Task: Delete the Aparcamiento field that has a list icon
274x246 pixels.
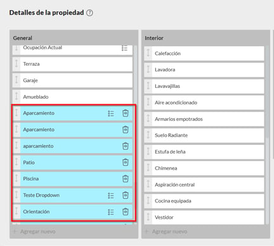Action: coord(126,113)
